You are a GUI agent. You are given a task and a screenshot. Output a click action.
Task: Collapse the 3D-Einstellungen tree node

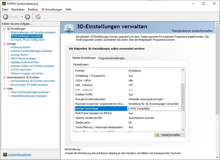point(4,29)
